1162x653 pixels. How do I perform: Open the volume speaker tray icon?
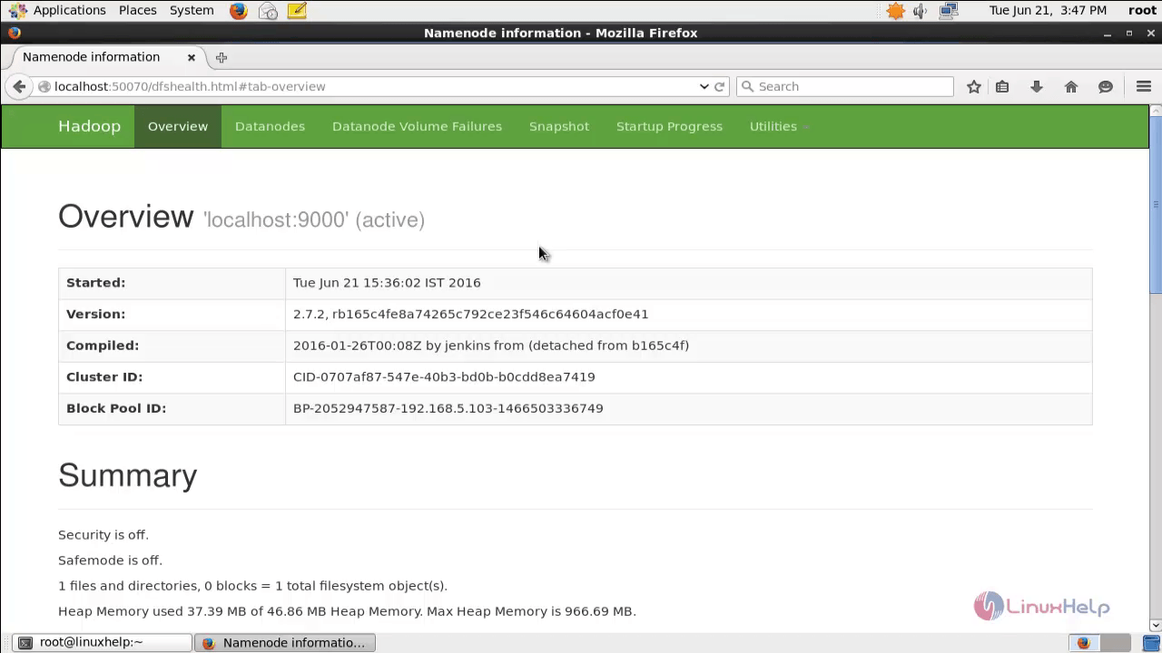tap(921, 11)
